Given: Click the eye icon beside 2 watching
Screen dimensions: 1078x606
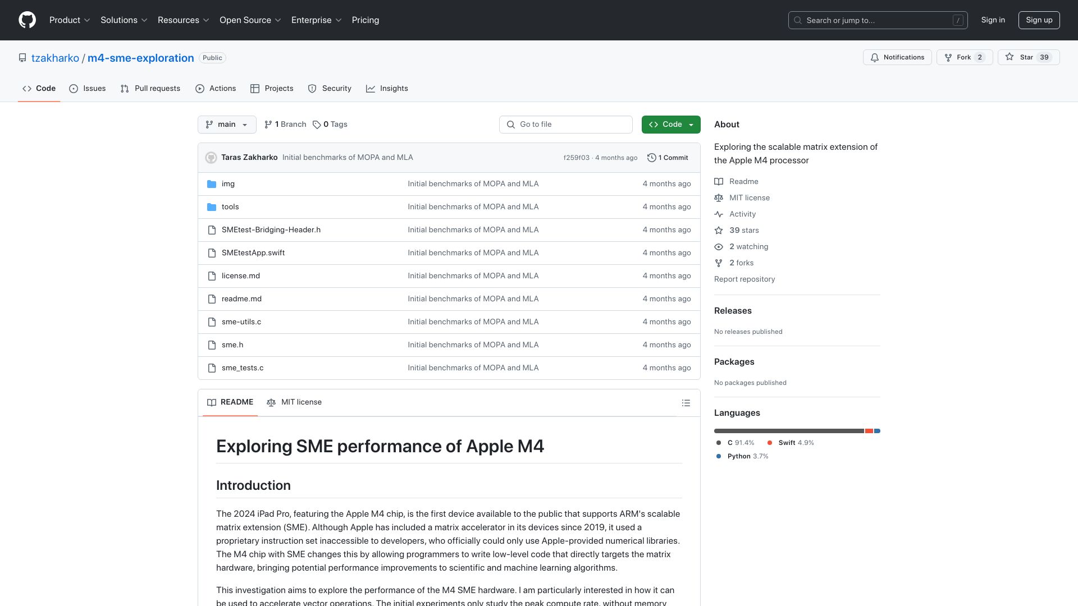Looking at the screenshot, I should pos(719,247).
